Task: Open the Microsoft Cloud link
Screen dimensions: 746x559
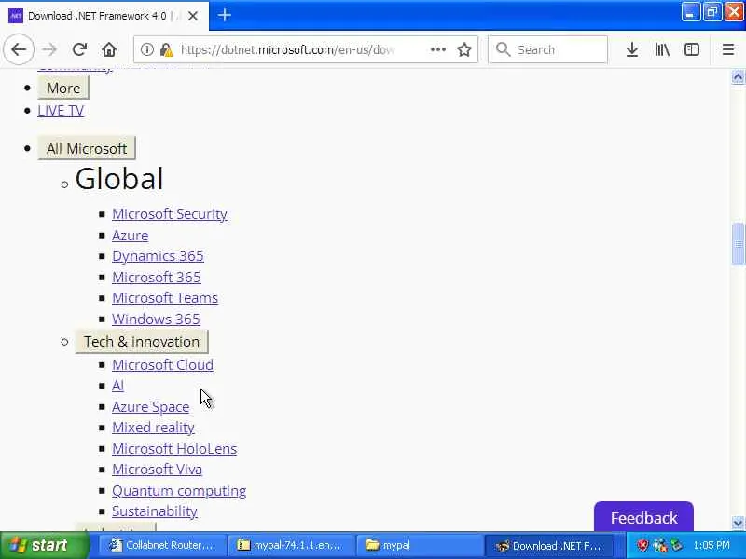Action: tap(162, 365)
